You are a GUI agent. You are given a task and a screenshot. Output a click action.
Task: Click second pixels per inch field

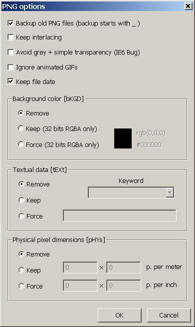[x=124, y=285]
